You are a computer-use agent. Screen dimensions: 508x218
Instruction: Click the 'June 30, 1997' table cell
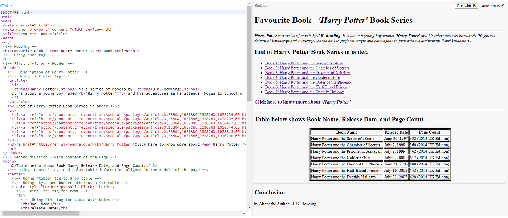(396, 139)
